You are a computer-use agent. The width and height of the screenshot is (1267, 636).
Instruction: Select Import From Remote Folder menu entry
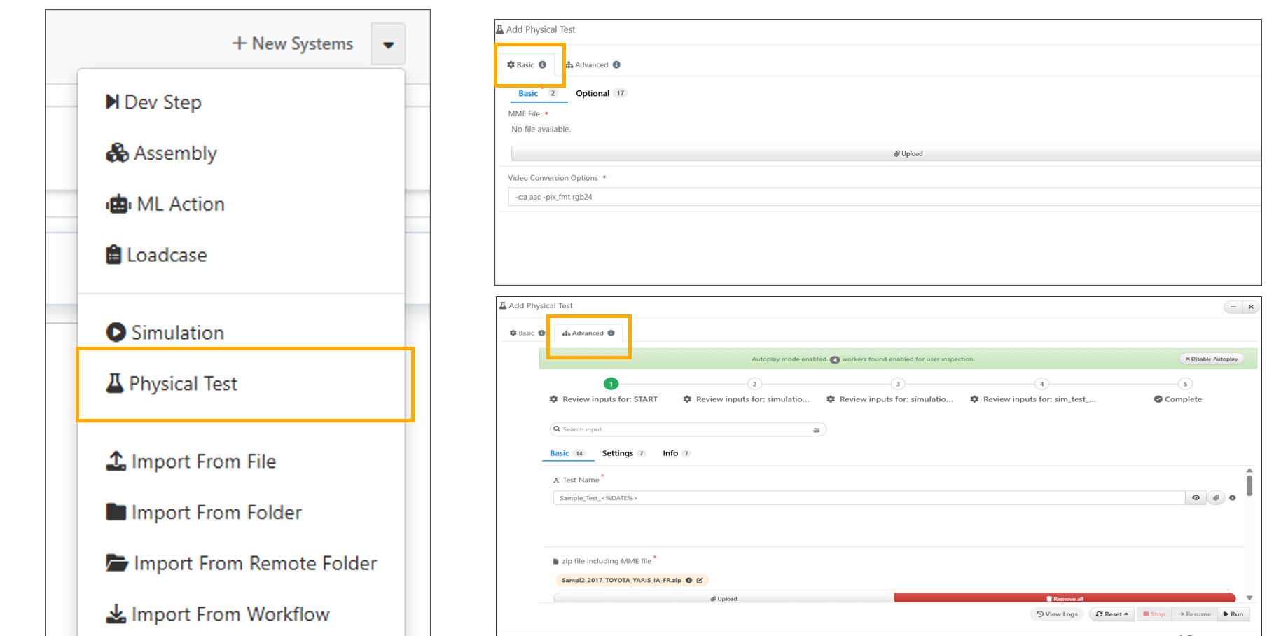[x=255, y=563]
